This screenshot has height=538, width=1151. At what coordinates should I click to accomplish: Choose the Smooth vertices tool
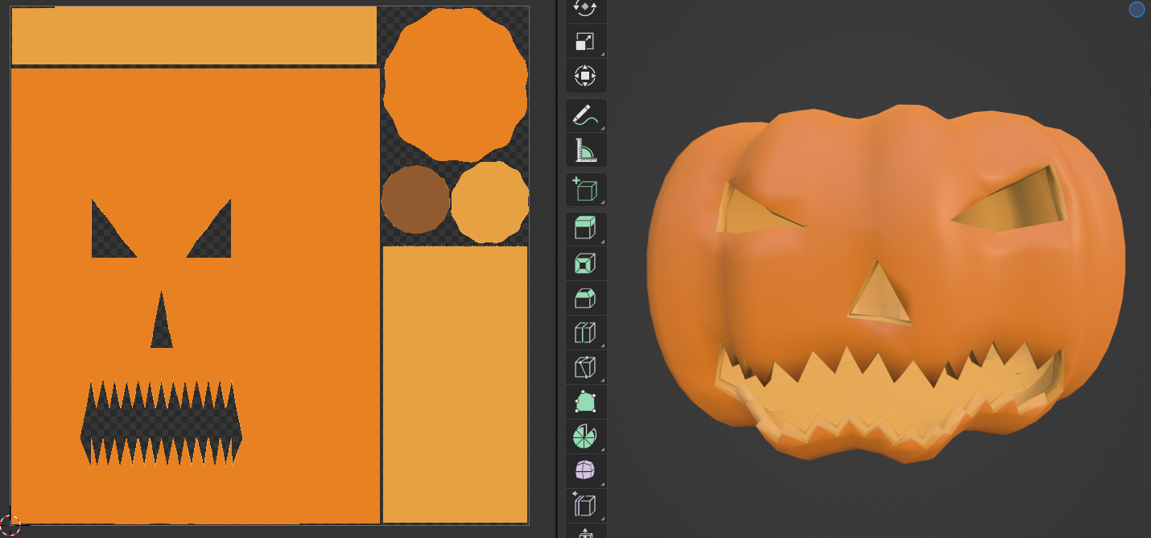585,470
